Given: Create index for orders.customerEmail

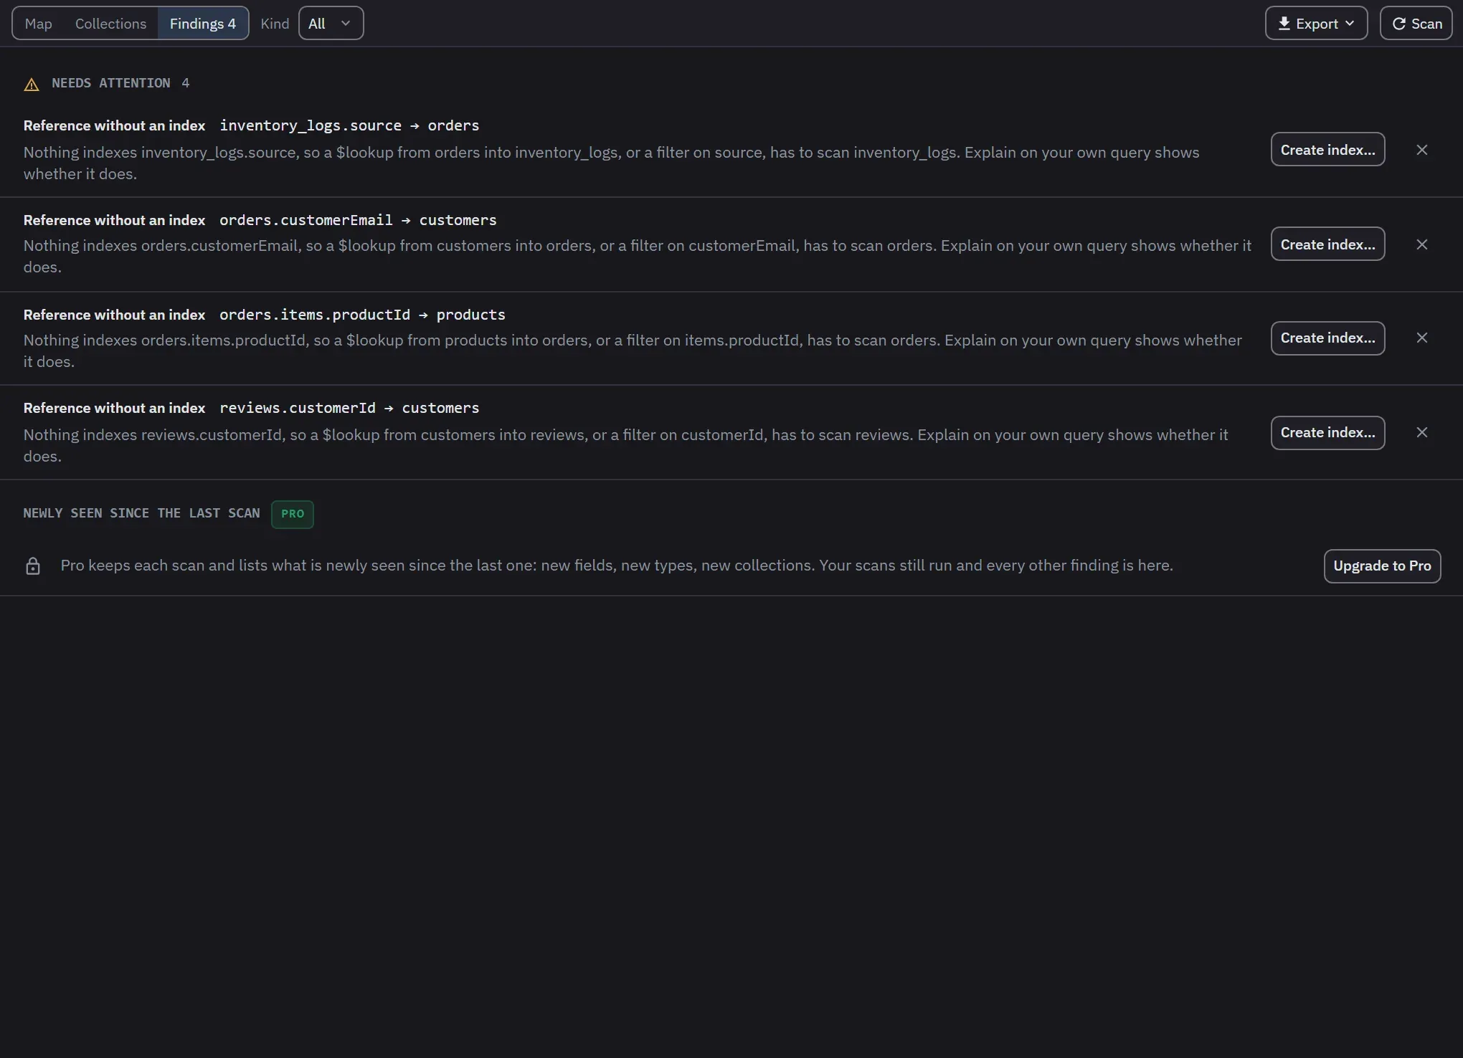Looking at the screenshot, I should (1327, 244).
